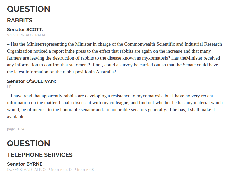Click the paragraph beginning 'I have read'
The width and height of the screenshot is (232, 173).
115,106
